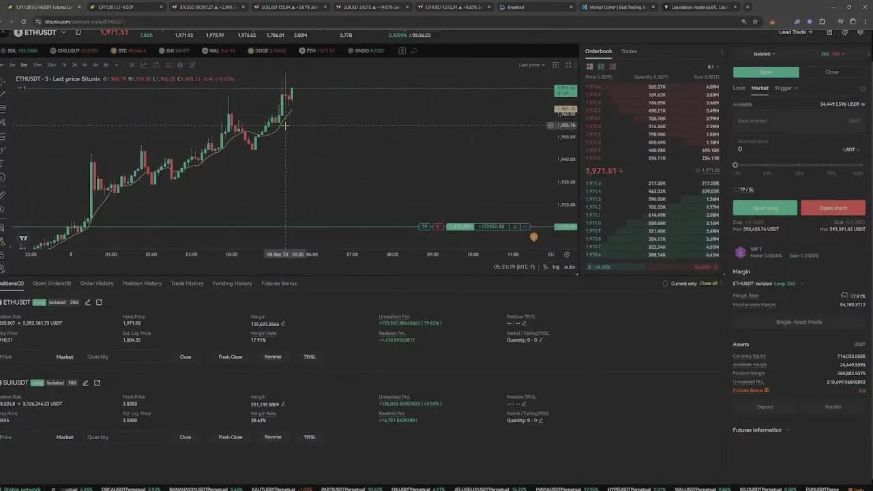Click Close all positions link
The height and width of the screenshot is (491, 873).
(708, 283)
